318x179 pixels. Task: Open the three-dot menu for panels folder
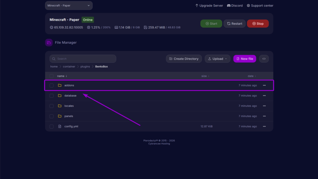click(x=264, y=116)
